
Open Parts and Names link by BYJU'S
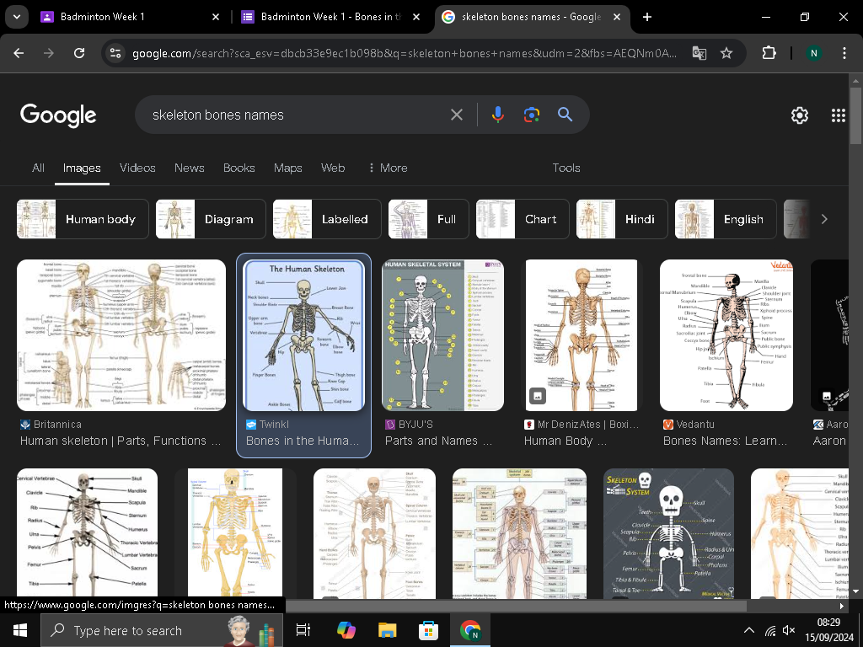pos(438,441)
